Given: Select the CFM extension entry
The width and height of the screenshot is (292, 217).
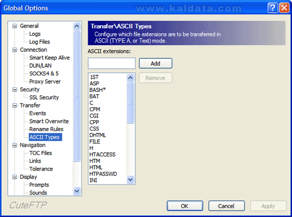Looking at the screenshot, I should [x=95, y=110].
